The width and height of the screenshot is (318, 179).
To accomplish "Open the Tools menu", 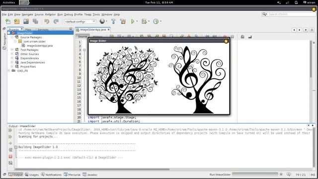I will (96, 14).
